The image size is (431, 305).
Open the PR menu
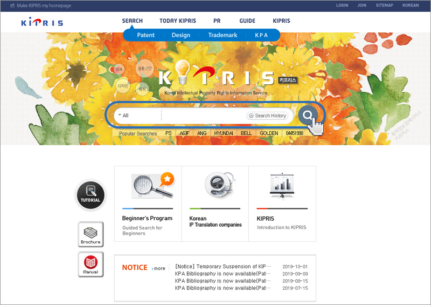coord(217,21)
